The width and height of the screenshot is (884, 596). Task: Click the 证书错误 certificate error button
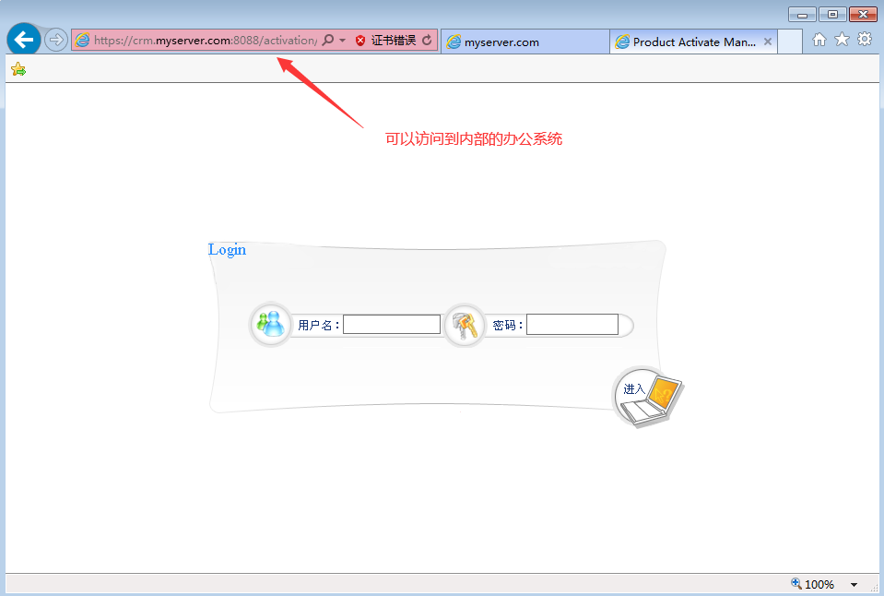(385, 41)
